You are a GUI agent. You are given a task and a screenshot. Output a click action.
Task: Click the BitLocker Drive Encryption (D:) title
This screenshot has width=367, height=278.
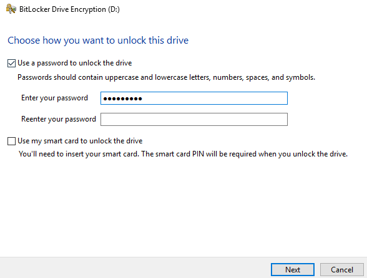click(x=69, y=9)
